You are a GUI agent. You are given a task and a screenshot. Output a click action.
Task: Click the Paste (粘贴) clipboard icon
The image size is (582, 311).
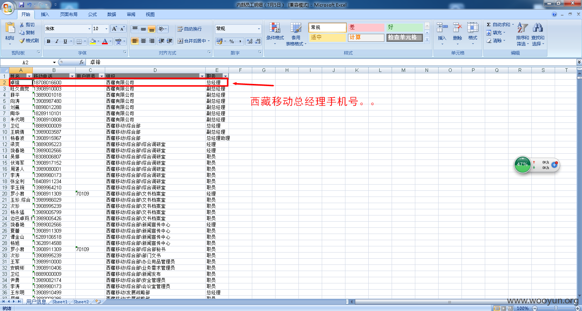click(x=10, y=28)
